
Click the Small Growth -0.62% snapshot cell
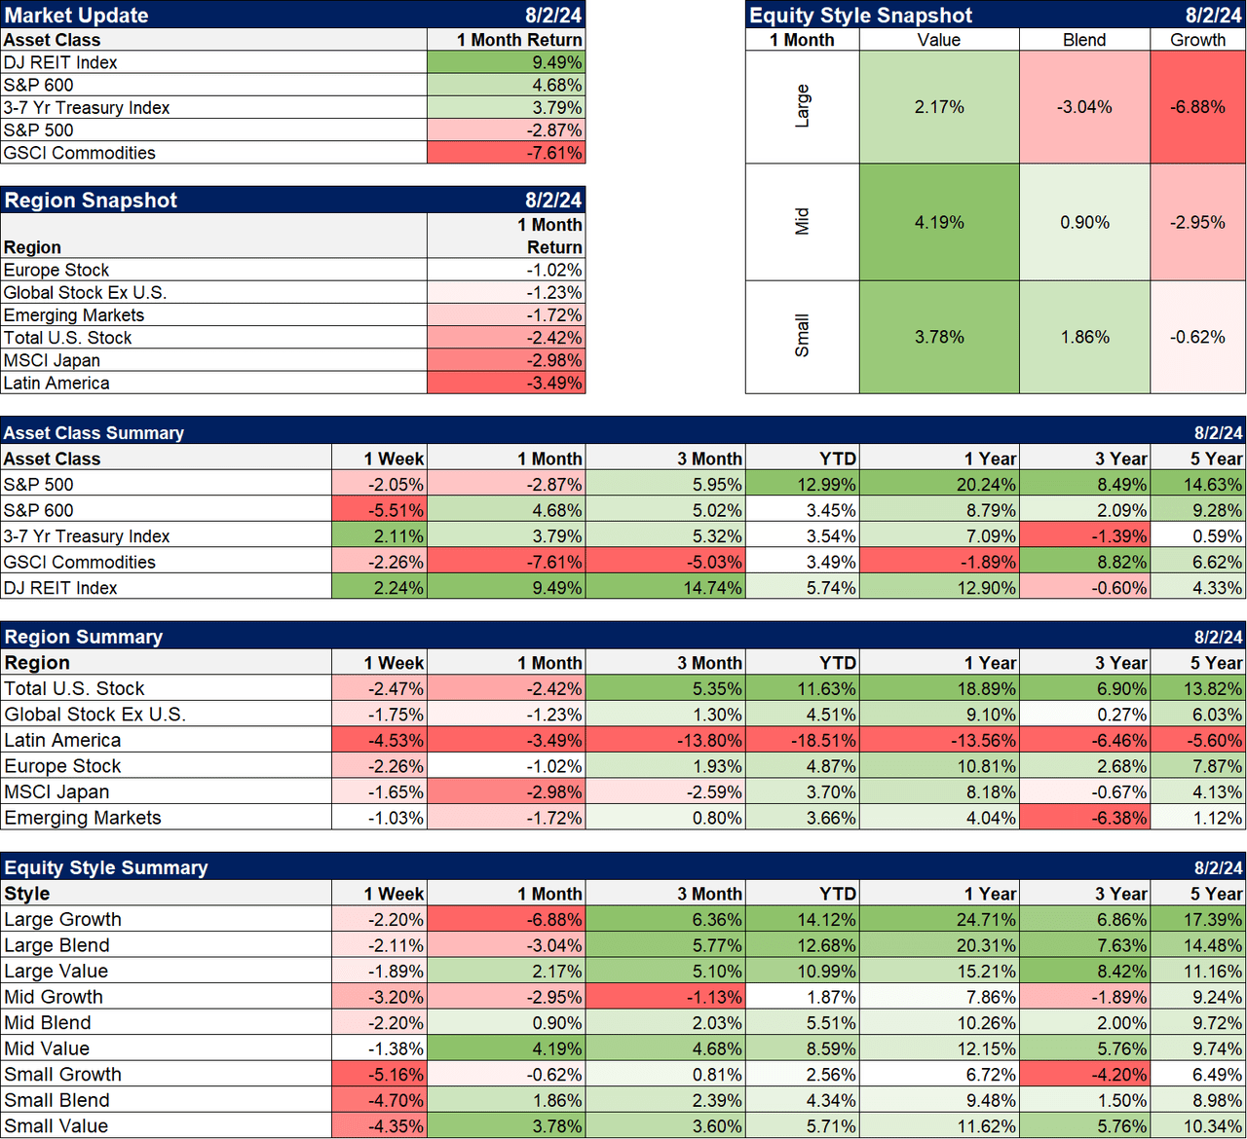1198,337
